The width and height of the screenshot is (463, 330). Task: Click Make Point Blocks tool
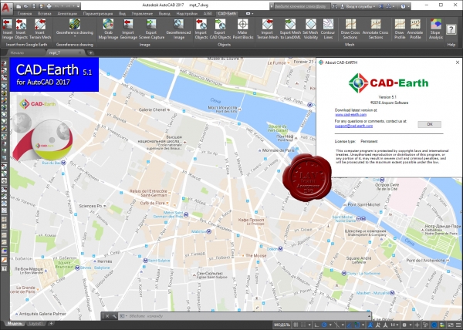243,29
